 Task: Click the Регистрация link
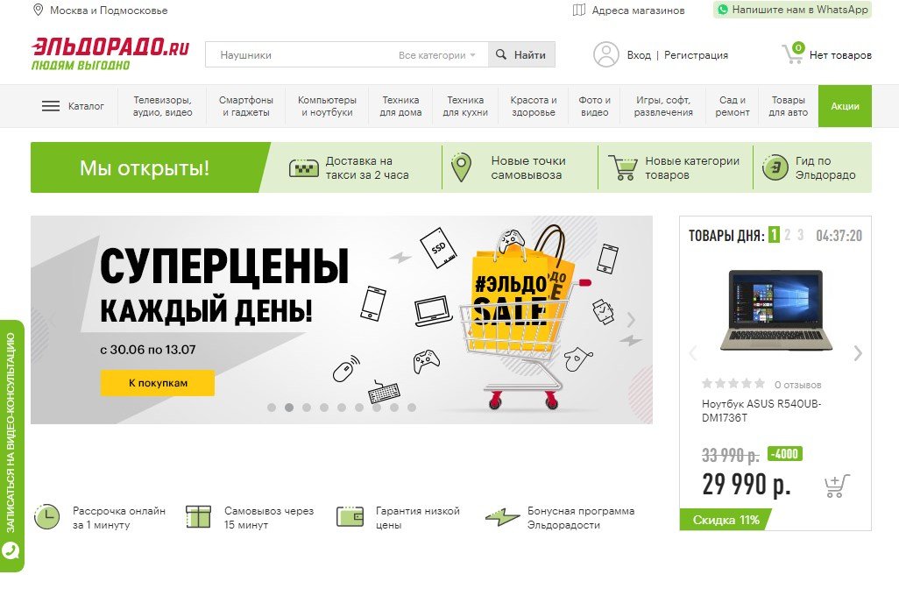point(696,55)
